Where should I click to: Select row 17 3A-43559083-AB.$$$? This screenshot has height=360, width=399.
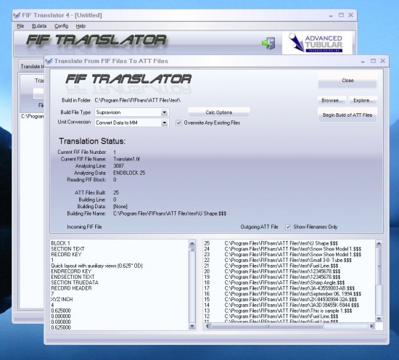(x=289, y=288)
